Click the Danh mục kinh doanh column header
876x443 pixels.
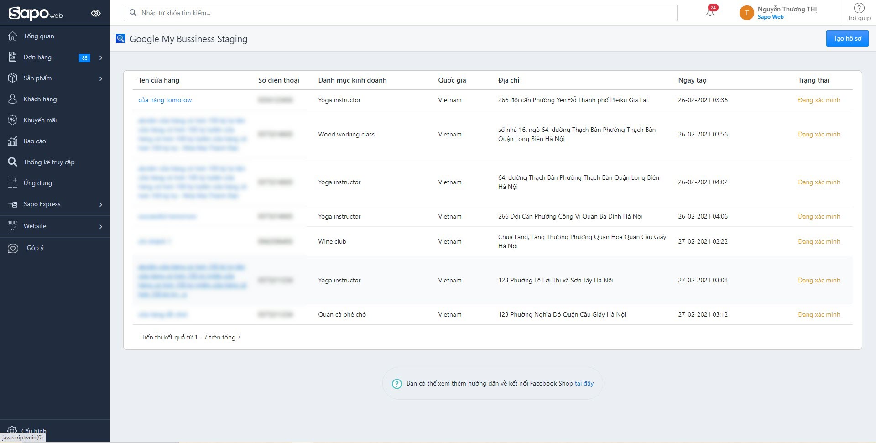(x=352, y=80)
